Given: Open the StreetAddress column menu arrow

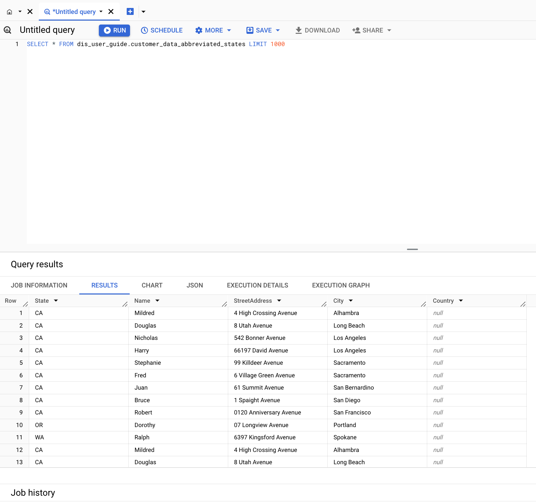Looking at the screenshot, I should tap(279, 301).
